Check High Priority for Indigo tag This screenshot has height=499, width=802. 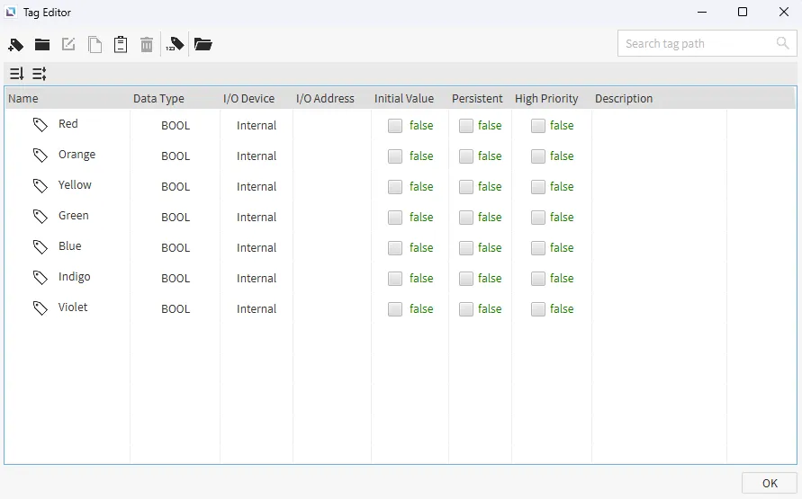pyautogui.click(x=538, y=279)
